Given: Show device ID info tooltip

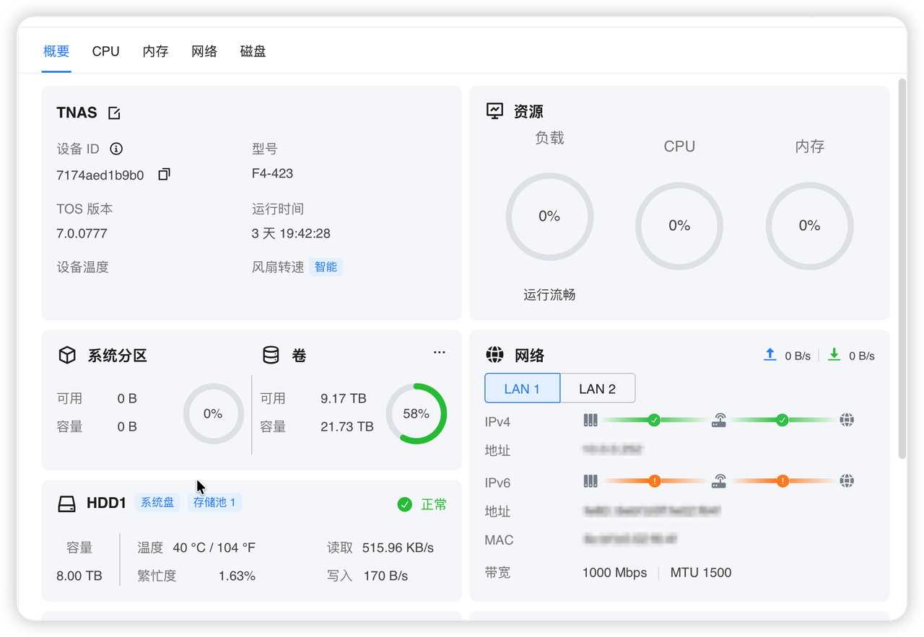Looking at the screenshot, I should (x=116, y=149).
